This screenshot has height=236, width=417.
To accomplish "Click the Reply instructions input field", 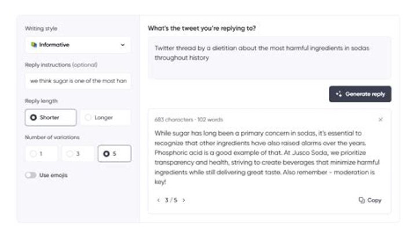I will [78, 81].
